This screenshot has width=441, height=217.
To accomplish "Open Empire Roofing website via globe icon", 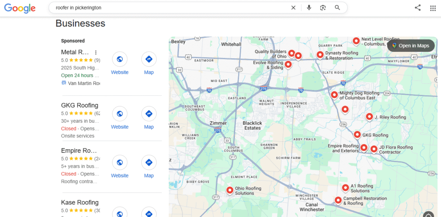I will click(x=120, y=163).
